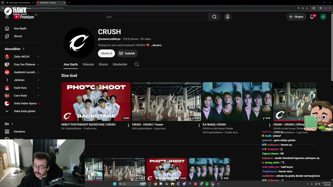Open a new browser tab

[69, 3]
